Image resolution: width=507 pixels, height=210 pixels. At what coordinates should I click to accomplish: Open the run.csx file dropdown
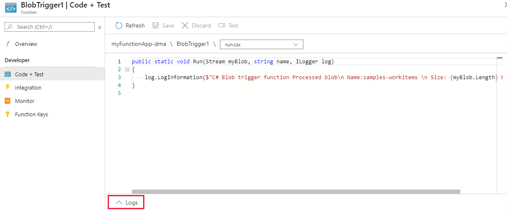click(262, 44)
